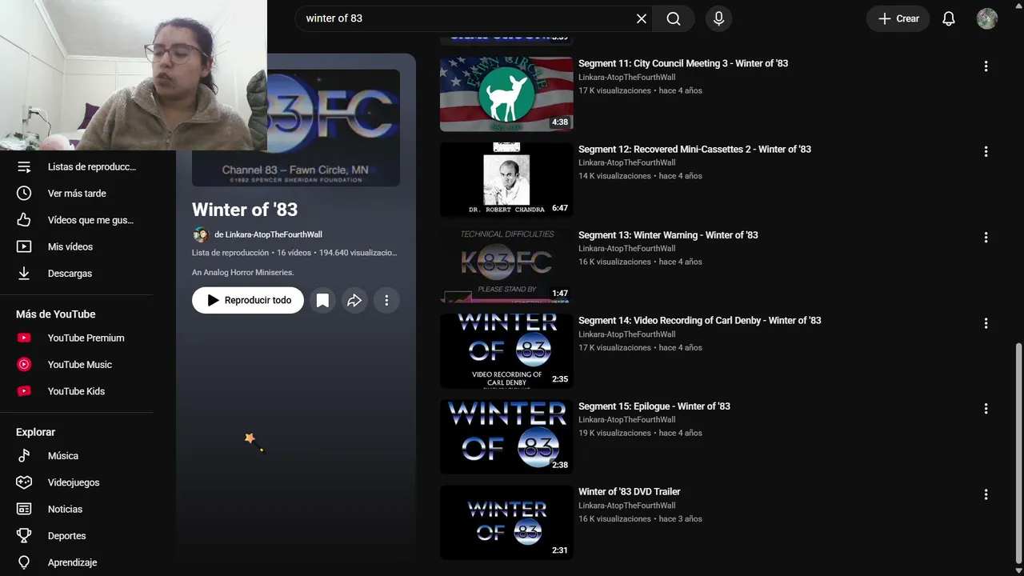1024x576 pixels.
Task: Open the channel name under Segment 15
Action: 627,420
